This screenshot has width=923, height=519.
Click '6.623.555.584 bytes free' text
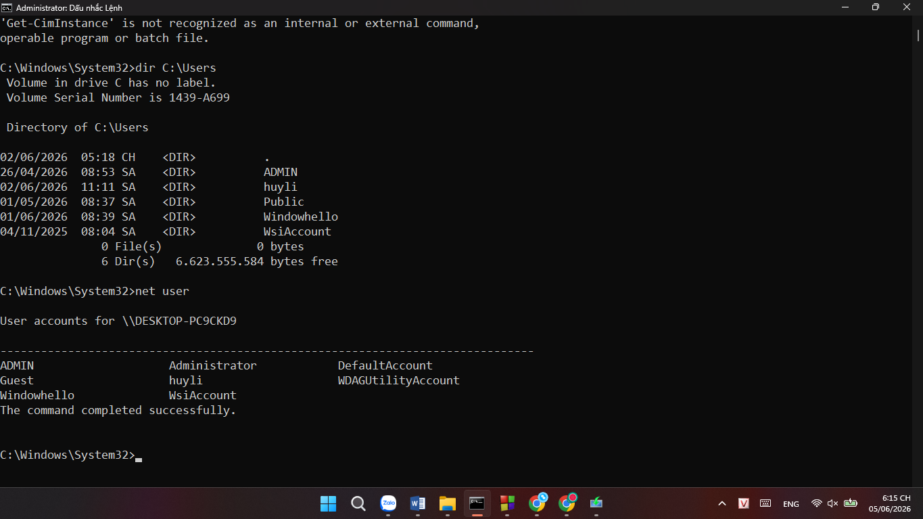coord(257,261)
